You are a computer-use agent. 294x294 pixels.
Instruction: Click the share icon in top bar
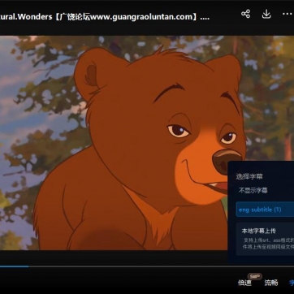245,14
